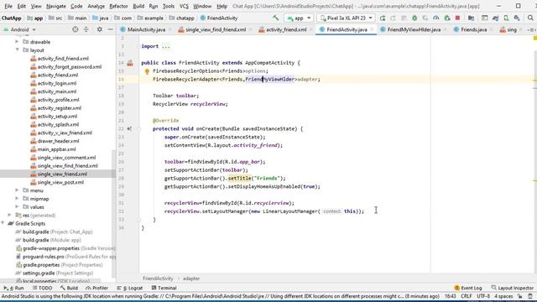The image size is (537, 302).
Task: Expand the mipmap folder
Action: tap(17, 198)
